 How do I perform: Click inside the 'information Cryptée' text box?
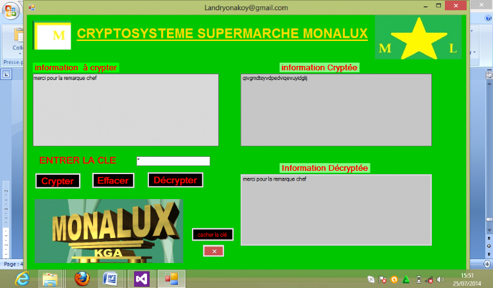click(336, 110)
